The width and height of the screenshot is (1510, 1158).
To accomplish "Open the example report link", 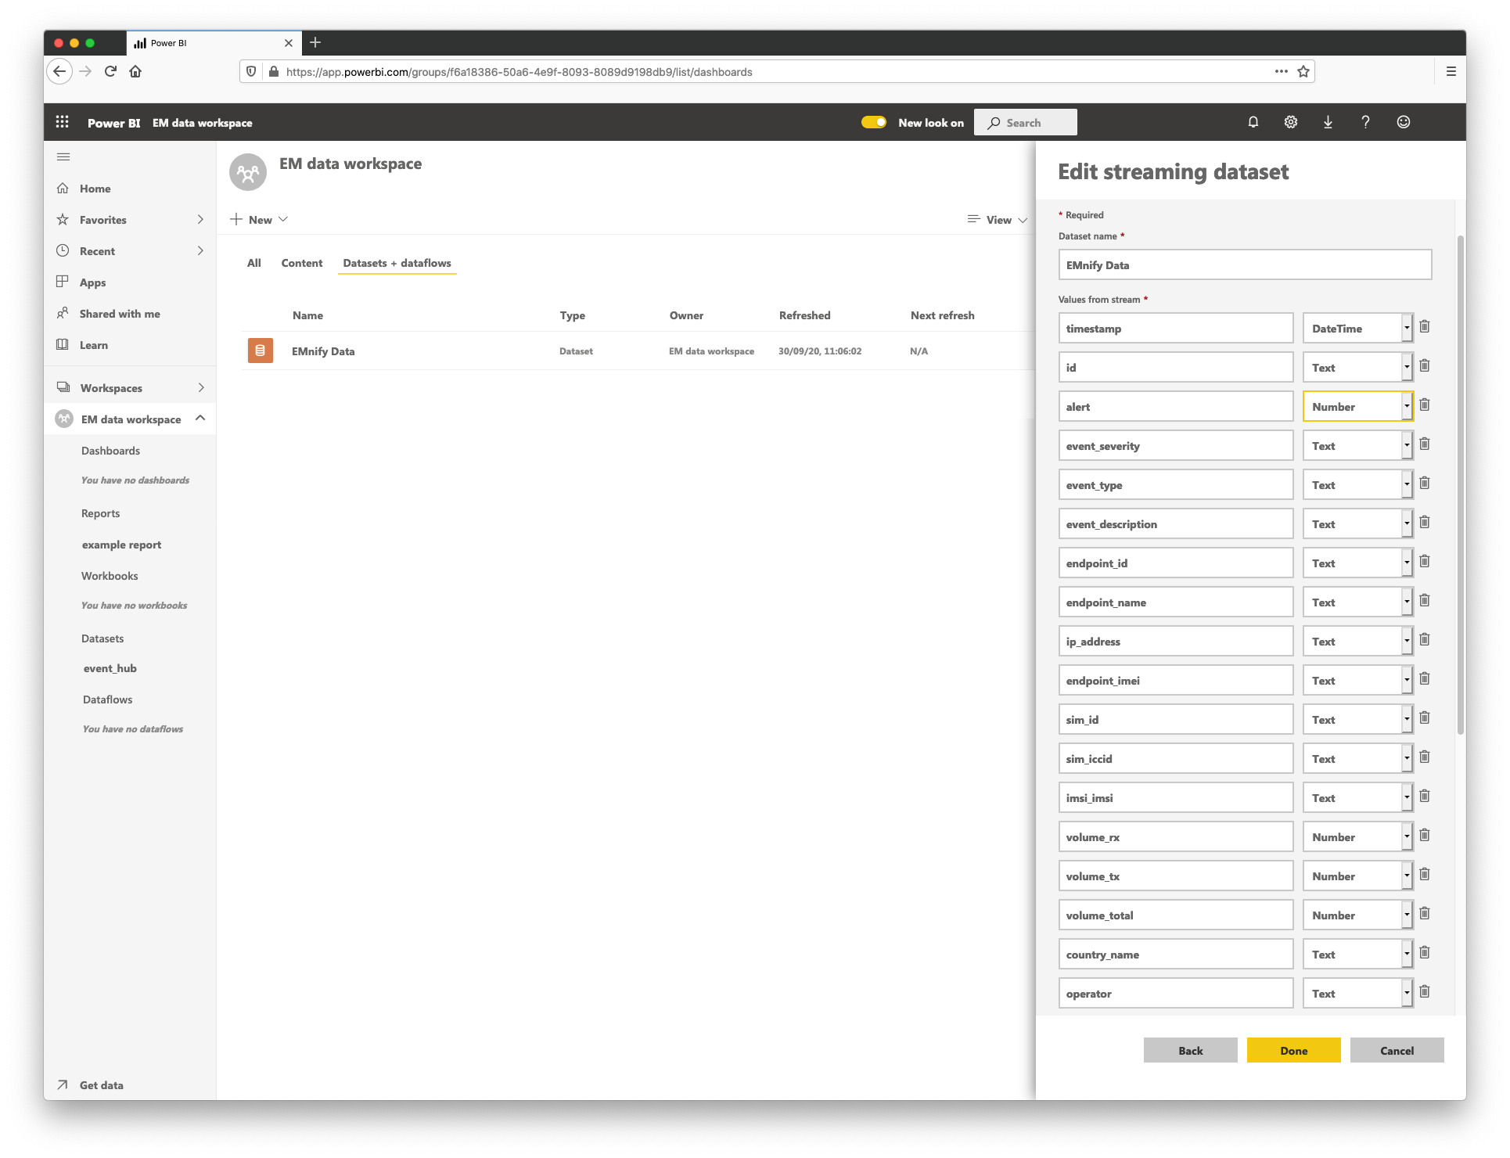I will [122, 545].
